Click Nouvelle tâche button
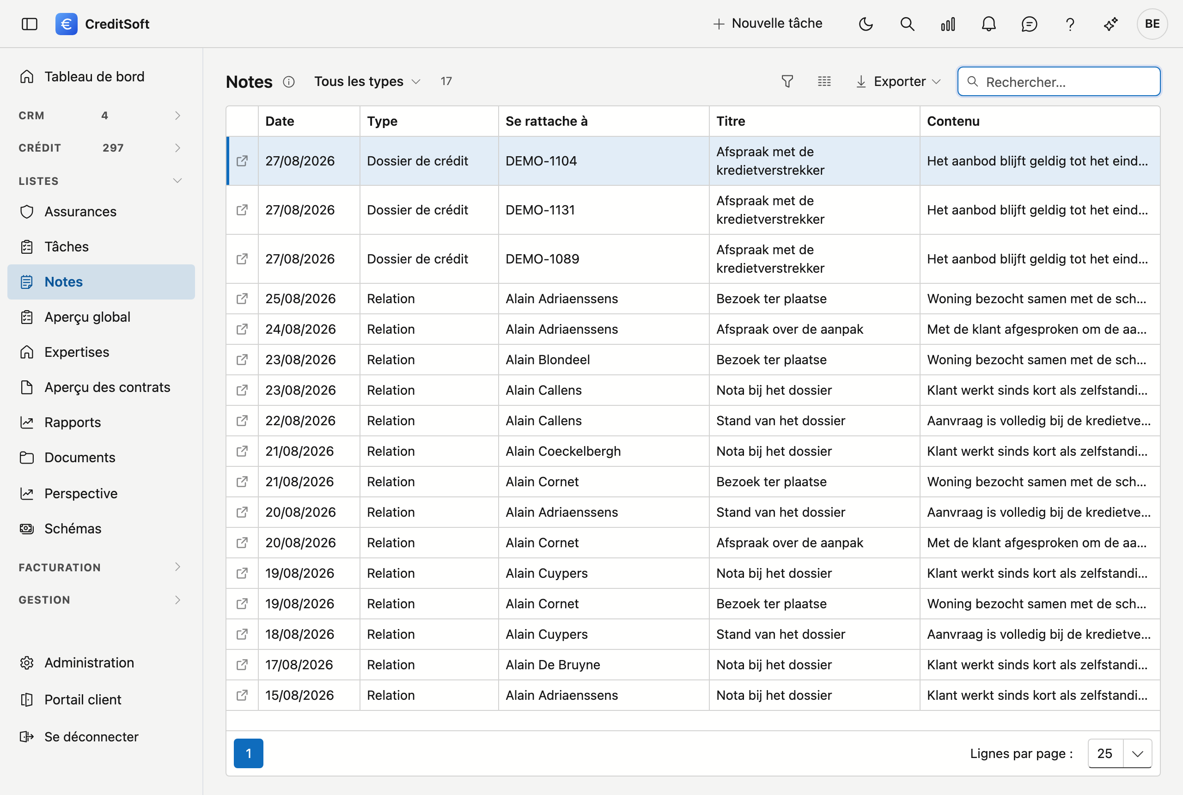This screenshot has height=795, width=1183. [x=768, y=23]
